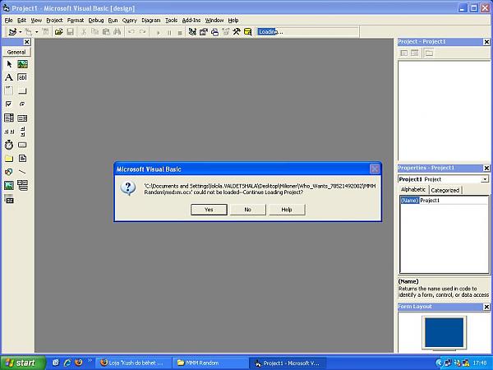Expand the Project1 object combo box
The width and height of the screenshot is (493, 370).
pyautogui.click(x=485, y=179)
